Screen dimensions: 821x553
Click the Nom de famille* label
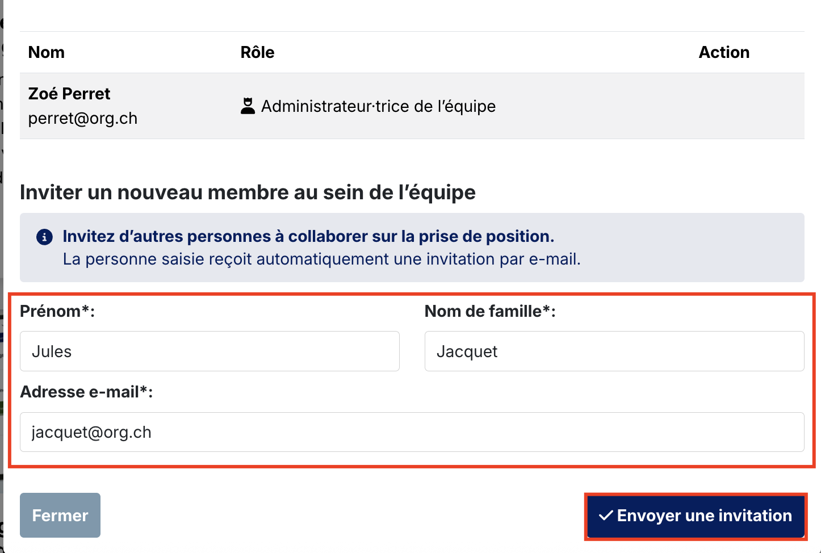(x=490, y=311)
